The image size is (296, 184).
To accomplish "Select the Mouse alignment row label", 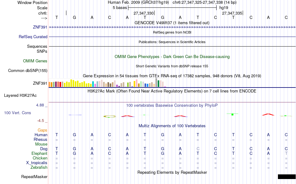I will pos(41,144).
